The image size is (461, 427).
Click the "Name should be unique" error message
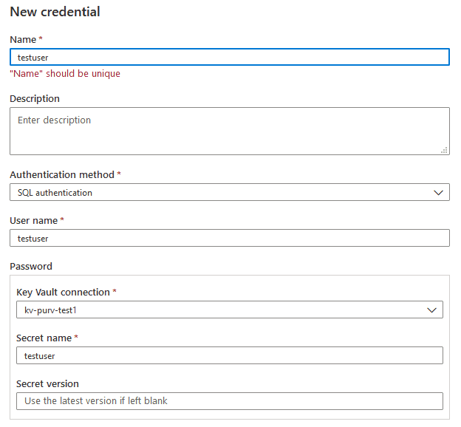pos(65,74)
